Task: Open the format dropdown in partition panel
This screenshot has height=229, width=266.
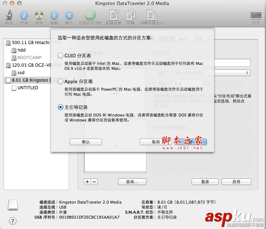Action: [232, 73]
